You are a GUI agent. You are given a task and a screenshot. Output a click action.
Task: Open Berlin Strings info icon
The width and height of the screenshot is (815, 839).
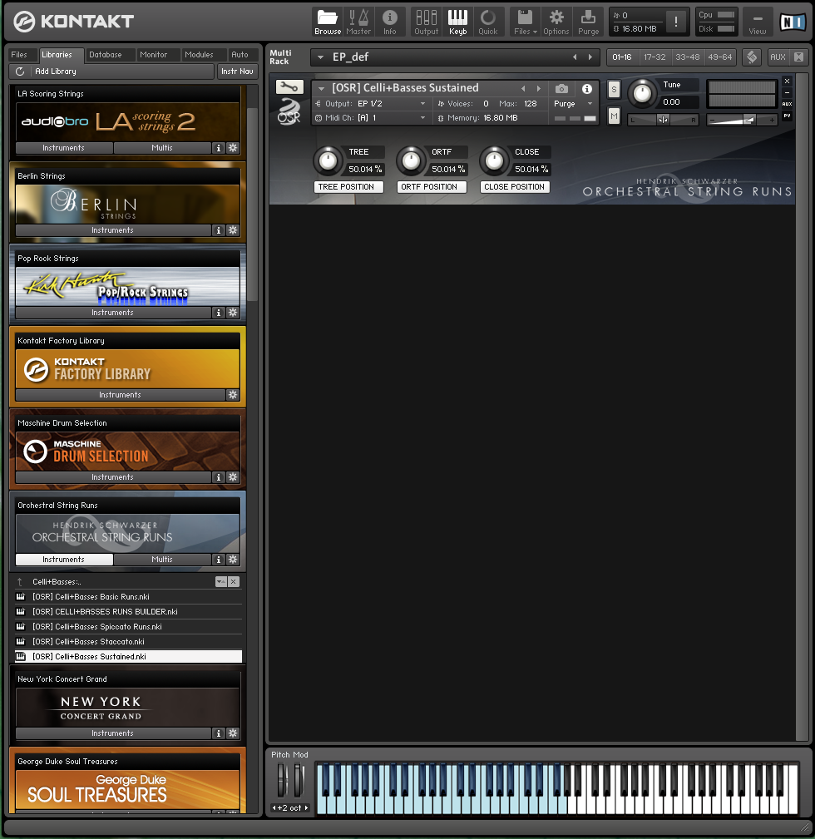pos(219,230)
